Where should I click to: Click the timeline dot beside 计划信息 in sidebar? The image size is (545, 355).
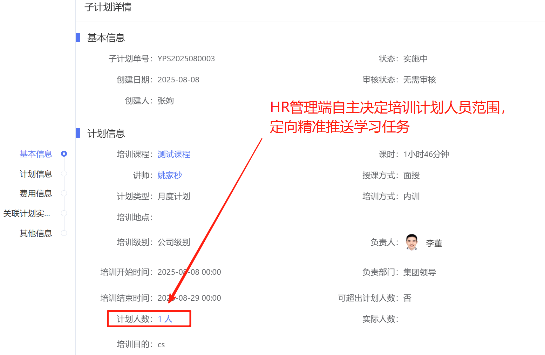pos(64,173)
